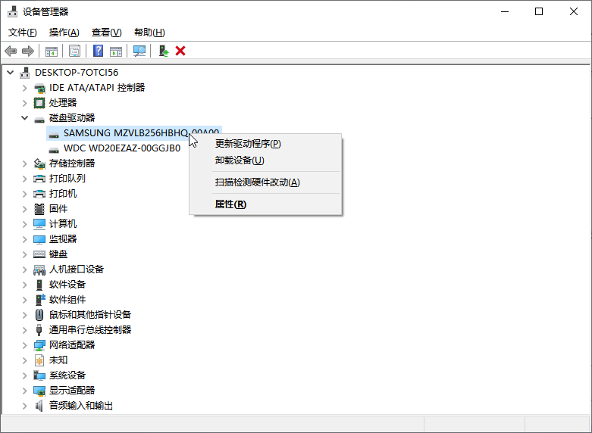Click the 音频输入和输出 speaker icon
This screenshot has height=433, width=592.
(x=39, y=406)
